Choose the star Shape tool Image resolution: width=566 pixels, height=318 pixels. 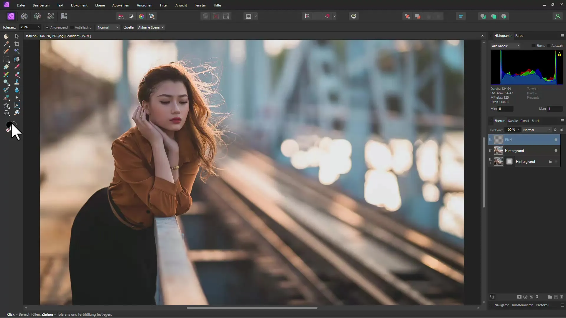(6, 105)
